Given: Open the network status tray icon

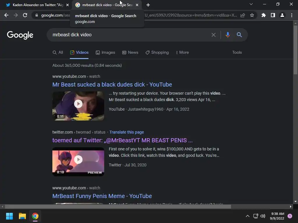Looking at the screenshot, I should [x=256, y=216].
